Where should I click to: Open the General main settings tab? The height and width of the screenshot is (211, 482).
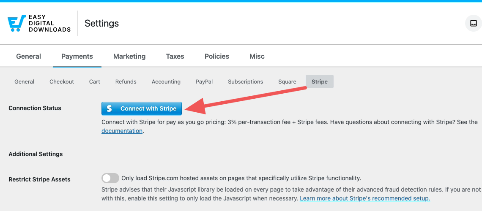tap(29, 57)
